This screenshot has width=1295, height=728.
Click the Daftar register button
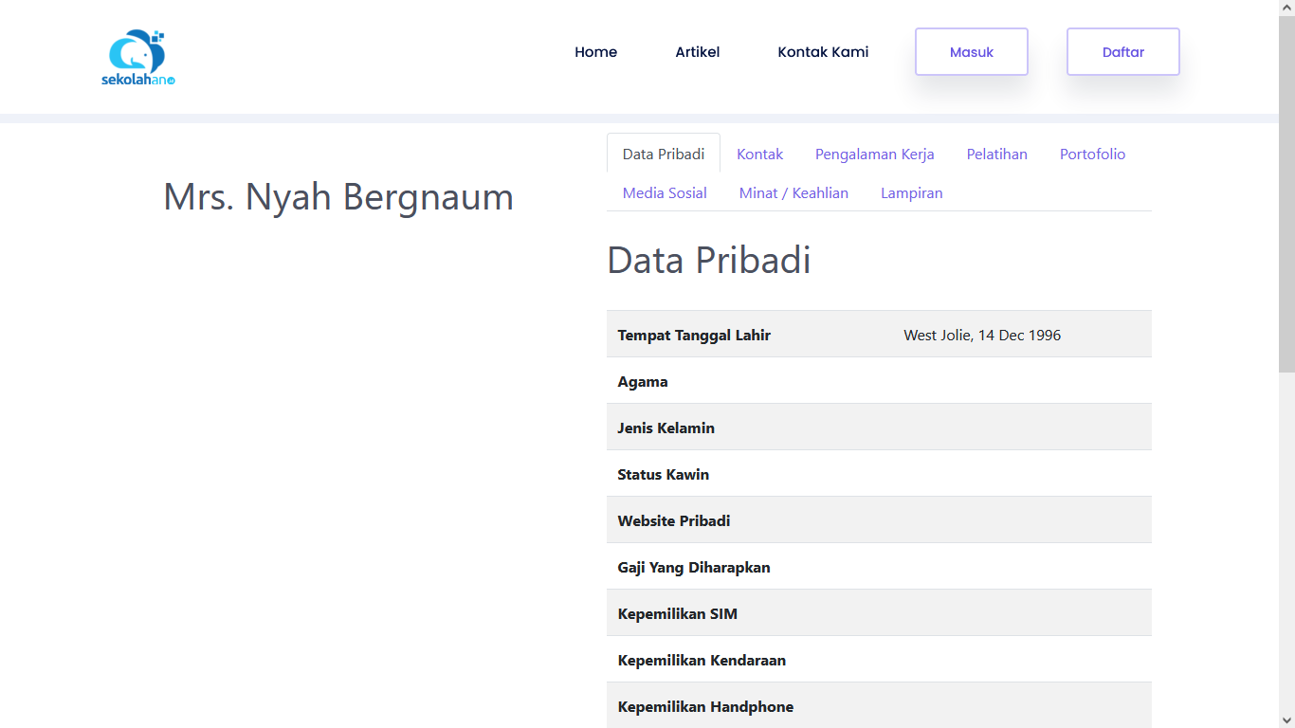pos(1122,52)
